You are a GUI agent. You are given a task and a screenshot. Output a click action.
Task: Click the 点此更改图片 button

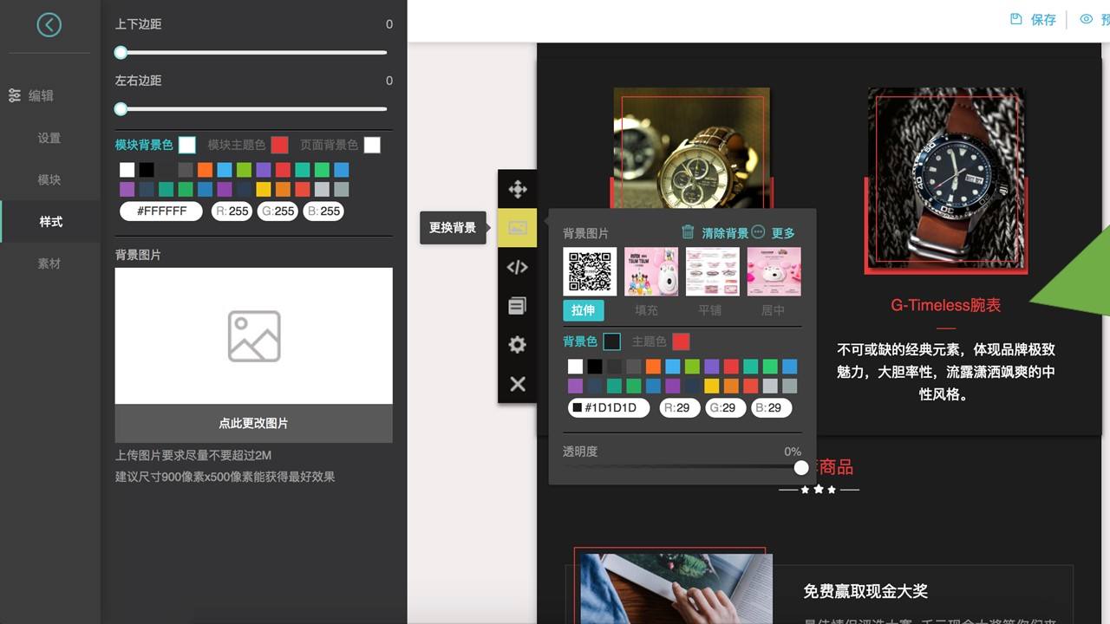click(253, 424)
